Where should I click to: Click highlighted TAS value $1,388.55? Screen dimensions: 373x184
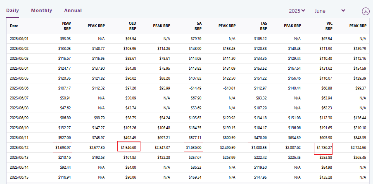coord(258,147)
